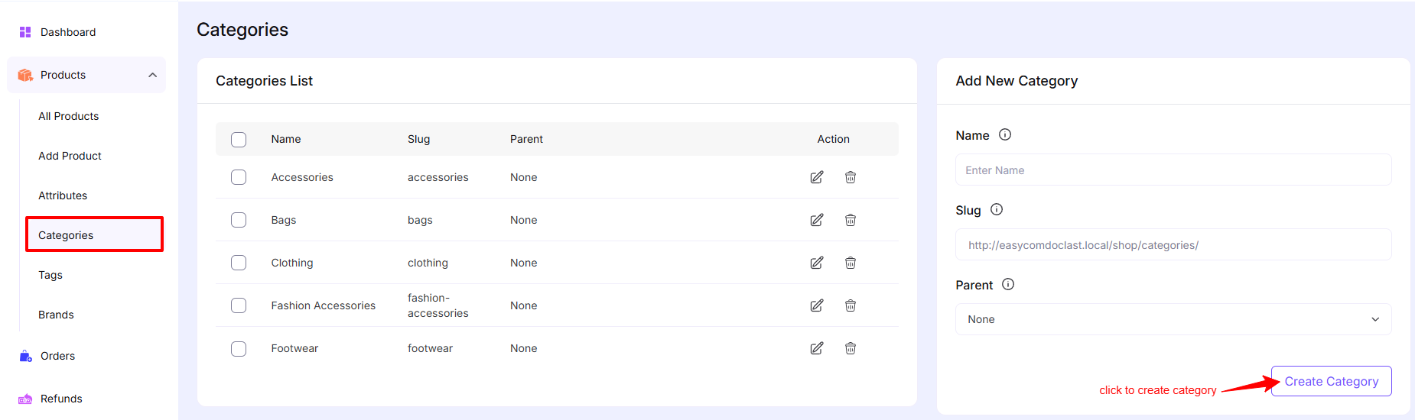Edit the Accessories category

817,177
